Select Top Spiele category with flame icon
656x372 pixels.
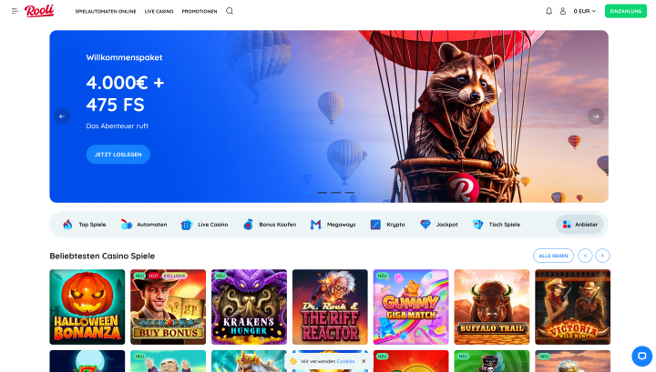[x=85, y=225]
